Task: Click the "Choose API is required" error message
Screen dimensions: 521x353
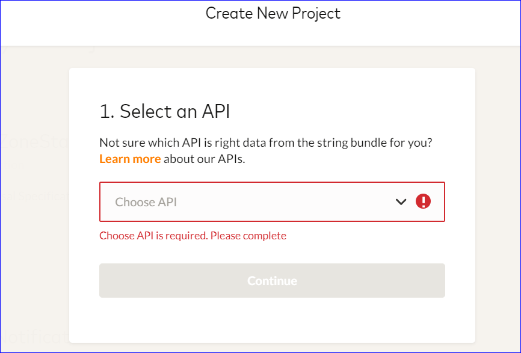Action: (x=193, y=236)
